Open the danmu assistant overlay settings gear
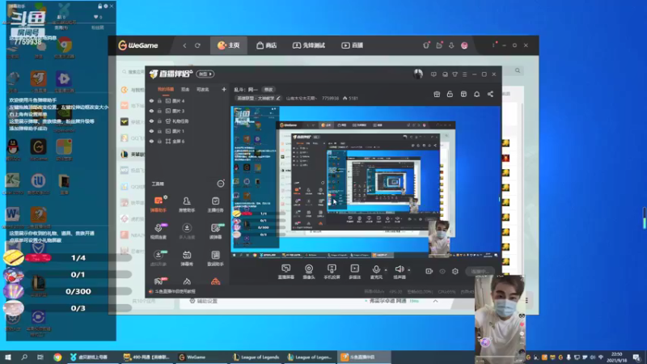Viewport: 647px width, 364px height. tap(106, 6)
